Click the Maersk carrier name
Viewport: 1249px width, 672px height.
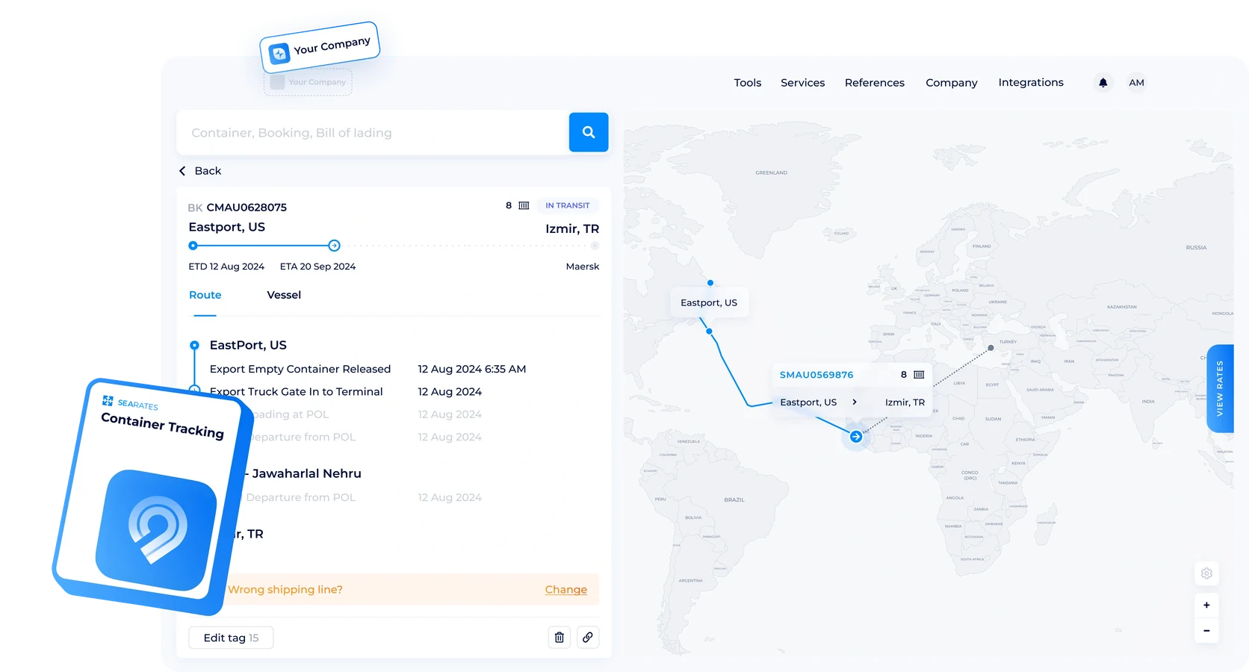[583, 267]
